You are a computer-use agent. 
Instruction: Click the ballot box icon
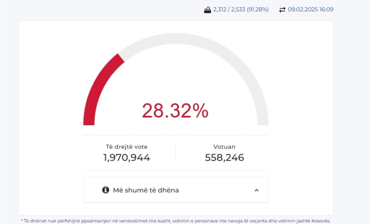(x=208, y=9)
